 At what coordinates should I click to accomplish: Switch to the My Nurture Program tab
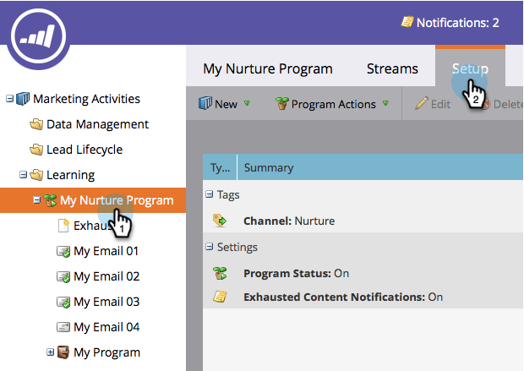(x=268, y=68)
